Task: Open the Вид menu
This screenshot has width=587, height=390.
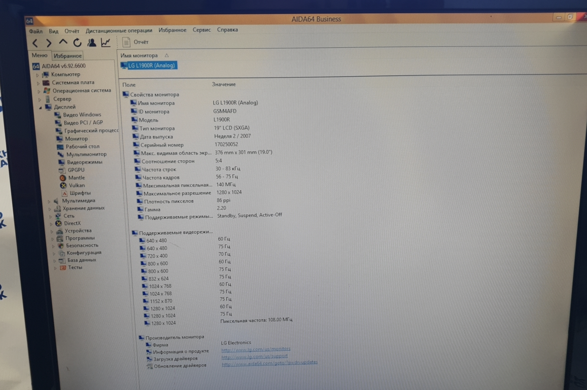Action: [53, 31]
